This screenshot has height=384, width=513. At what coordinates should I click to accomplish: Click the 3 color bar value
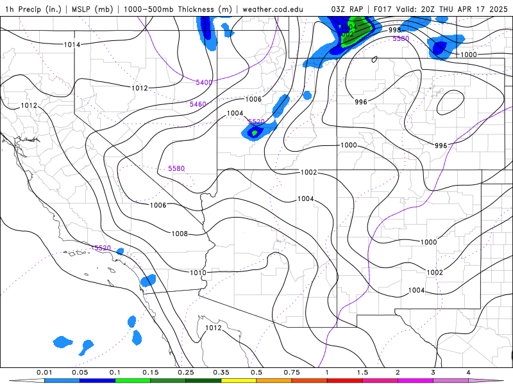(433, 372)
